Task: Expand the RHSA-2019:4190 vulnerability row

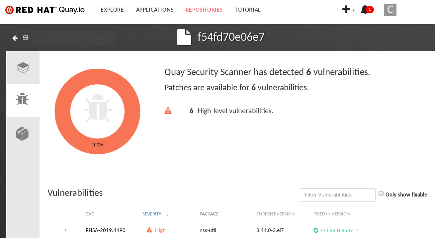Action: click(x=65, y=230)
